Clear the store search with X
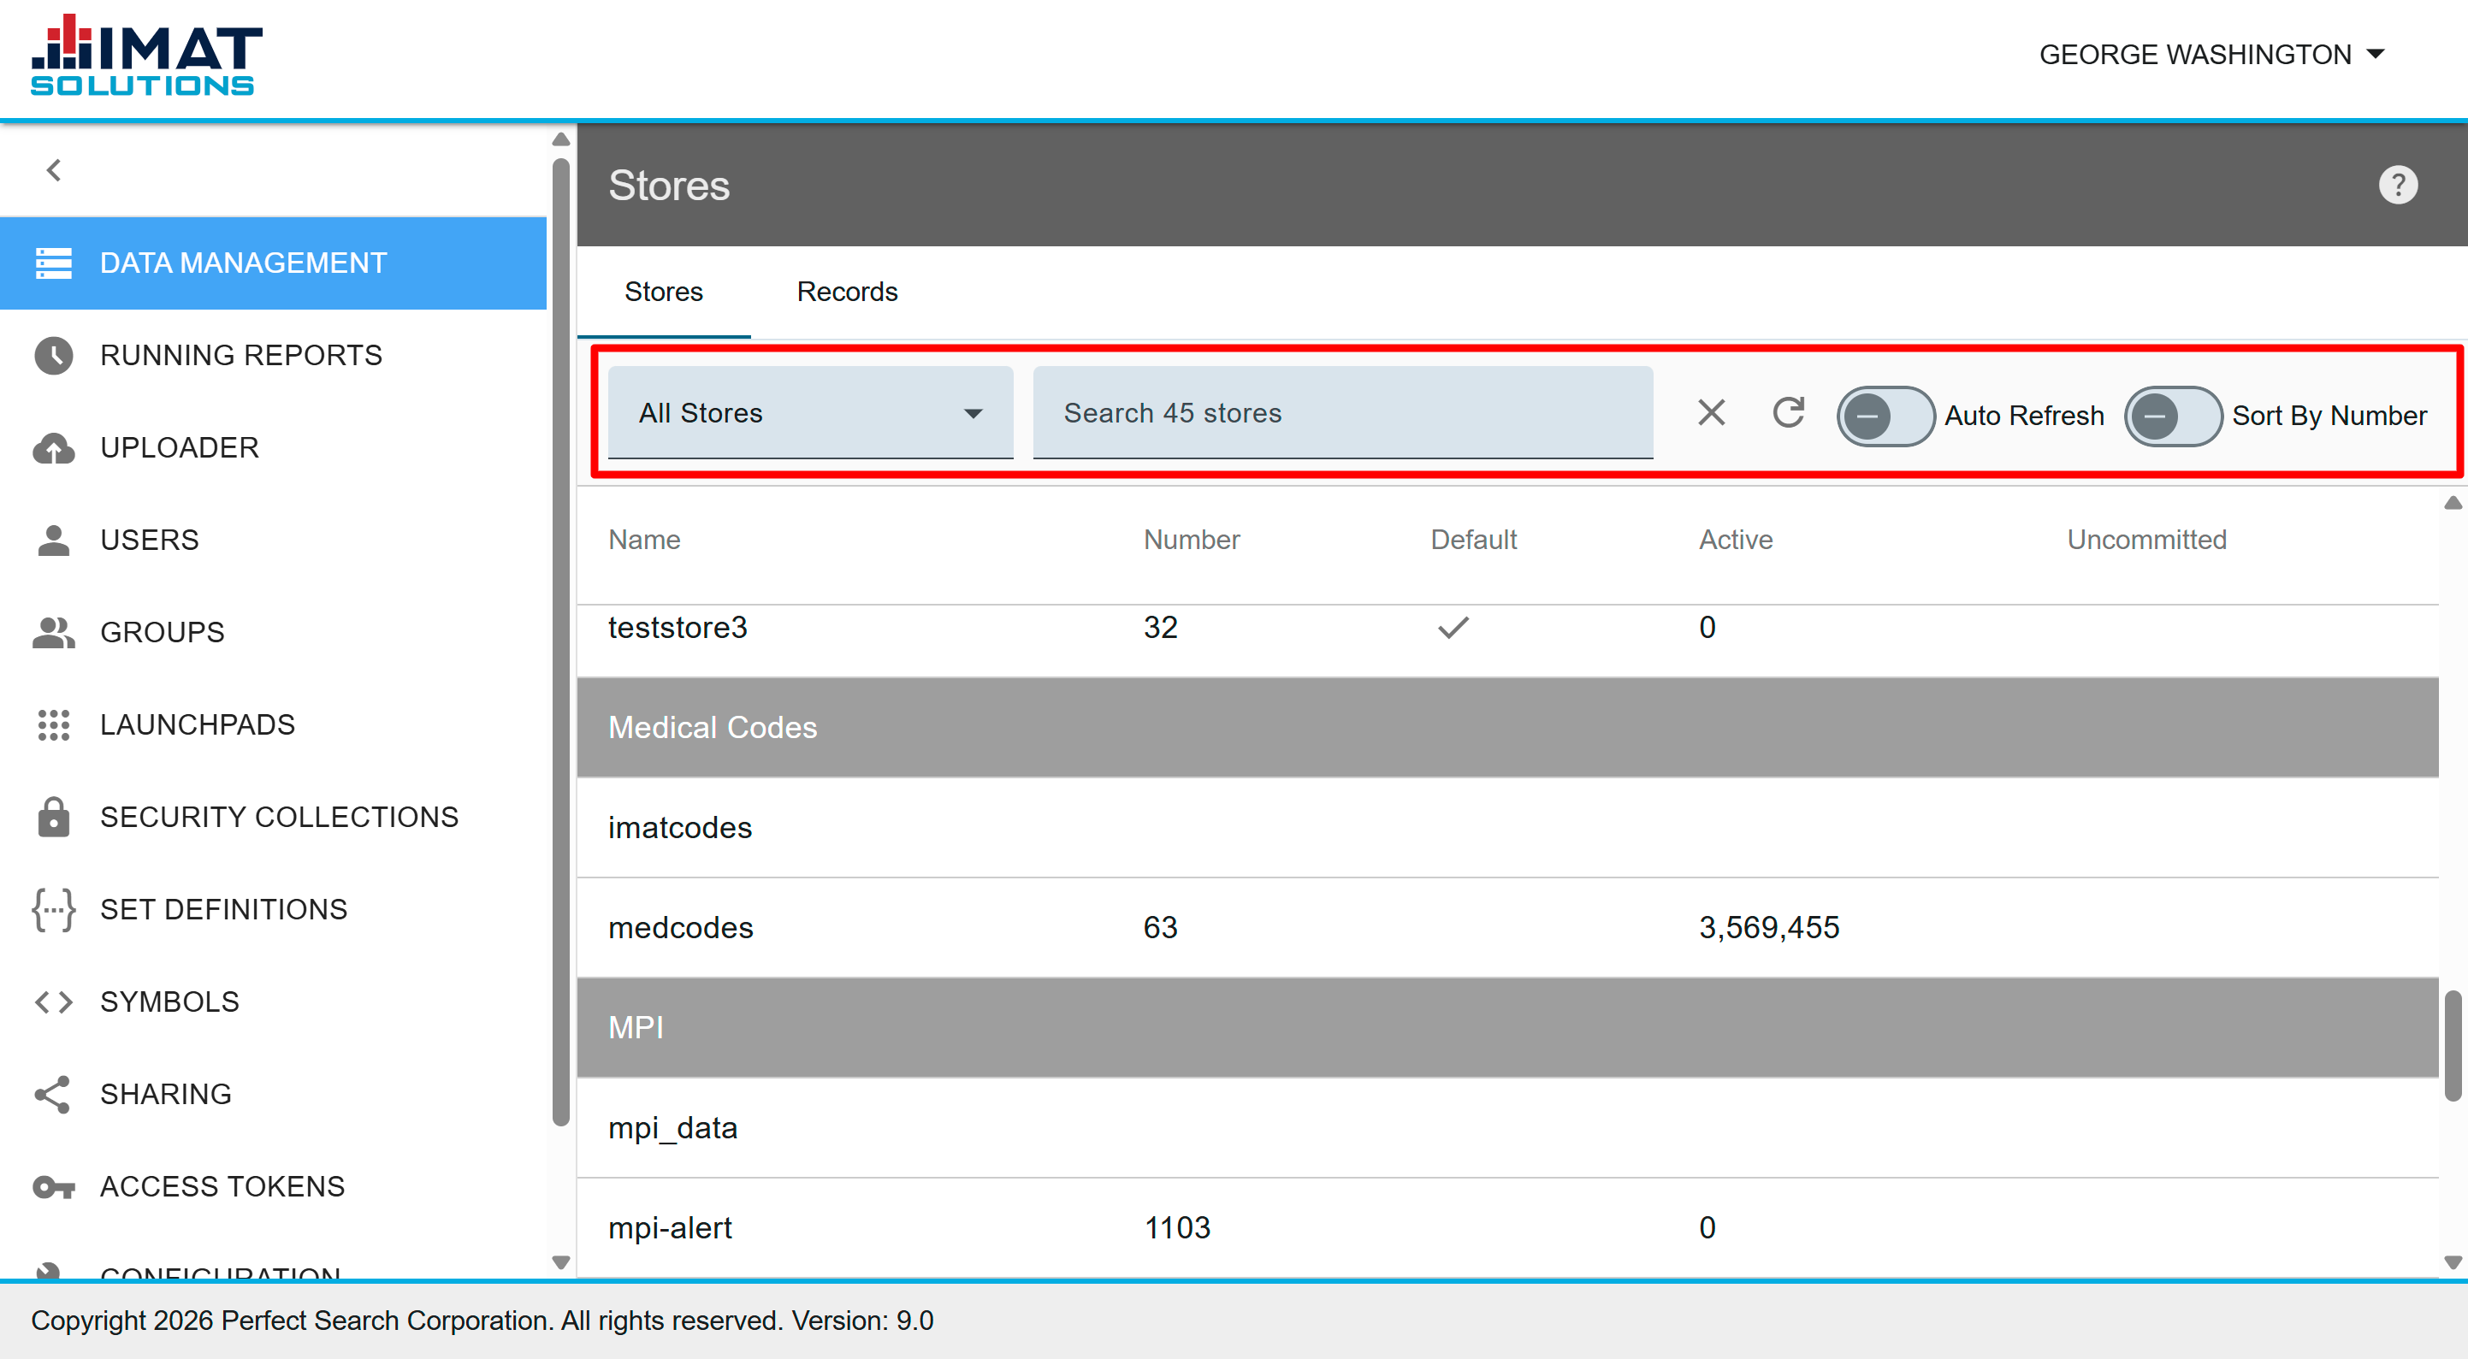This screenshot has height=1359, width=2468. [x=1711, y=413]
